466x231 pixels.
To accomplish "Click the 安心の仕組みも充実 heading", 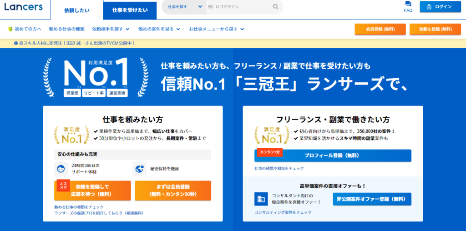I will pos(77,155).
